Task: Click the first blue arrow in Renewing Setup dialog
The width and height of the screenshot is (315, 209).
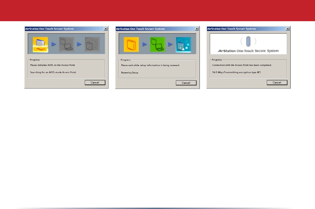Action: (x=145, y=44)
